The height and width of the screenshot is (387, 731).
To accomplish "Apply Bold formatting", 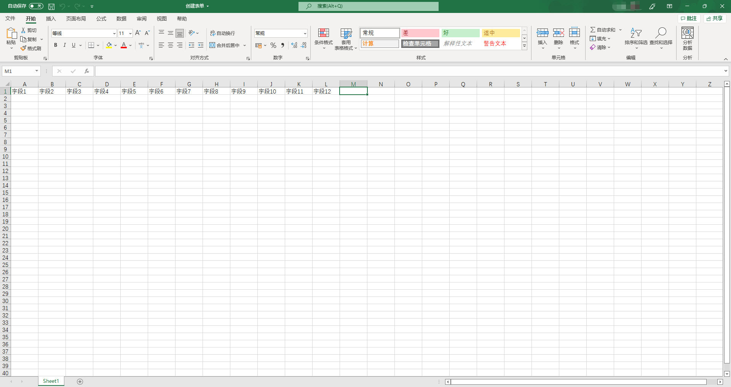I will [x=56, y=45].
